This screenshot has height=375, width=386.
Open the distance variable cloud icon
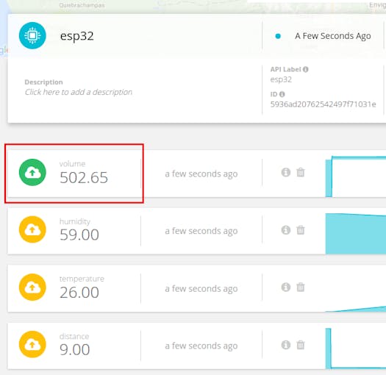click(32, 344)
